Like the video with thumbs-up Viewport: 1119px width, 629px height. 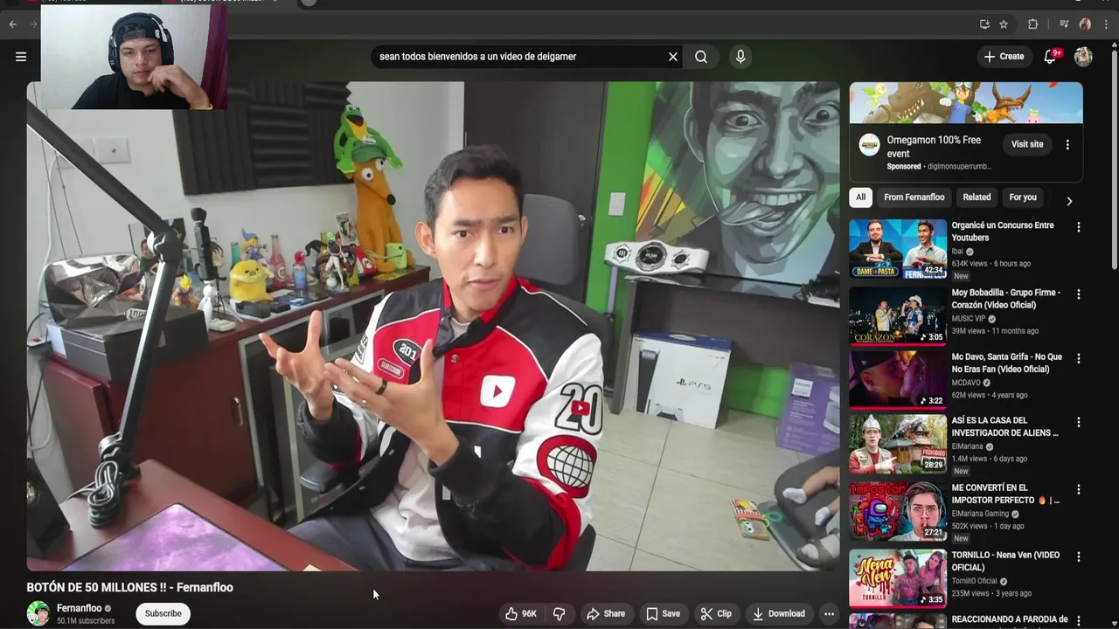pyautogui.click(x=521, y=614)
